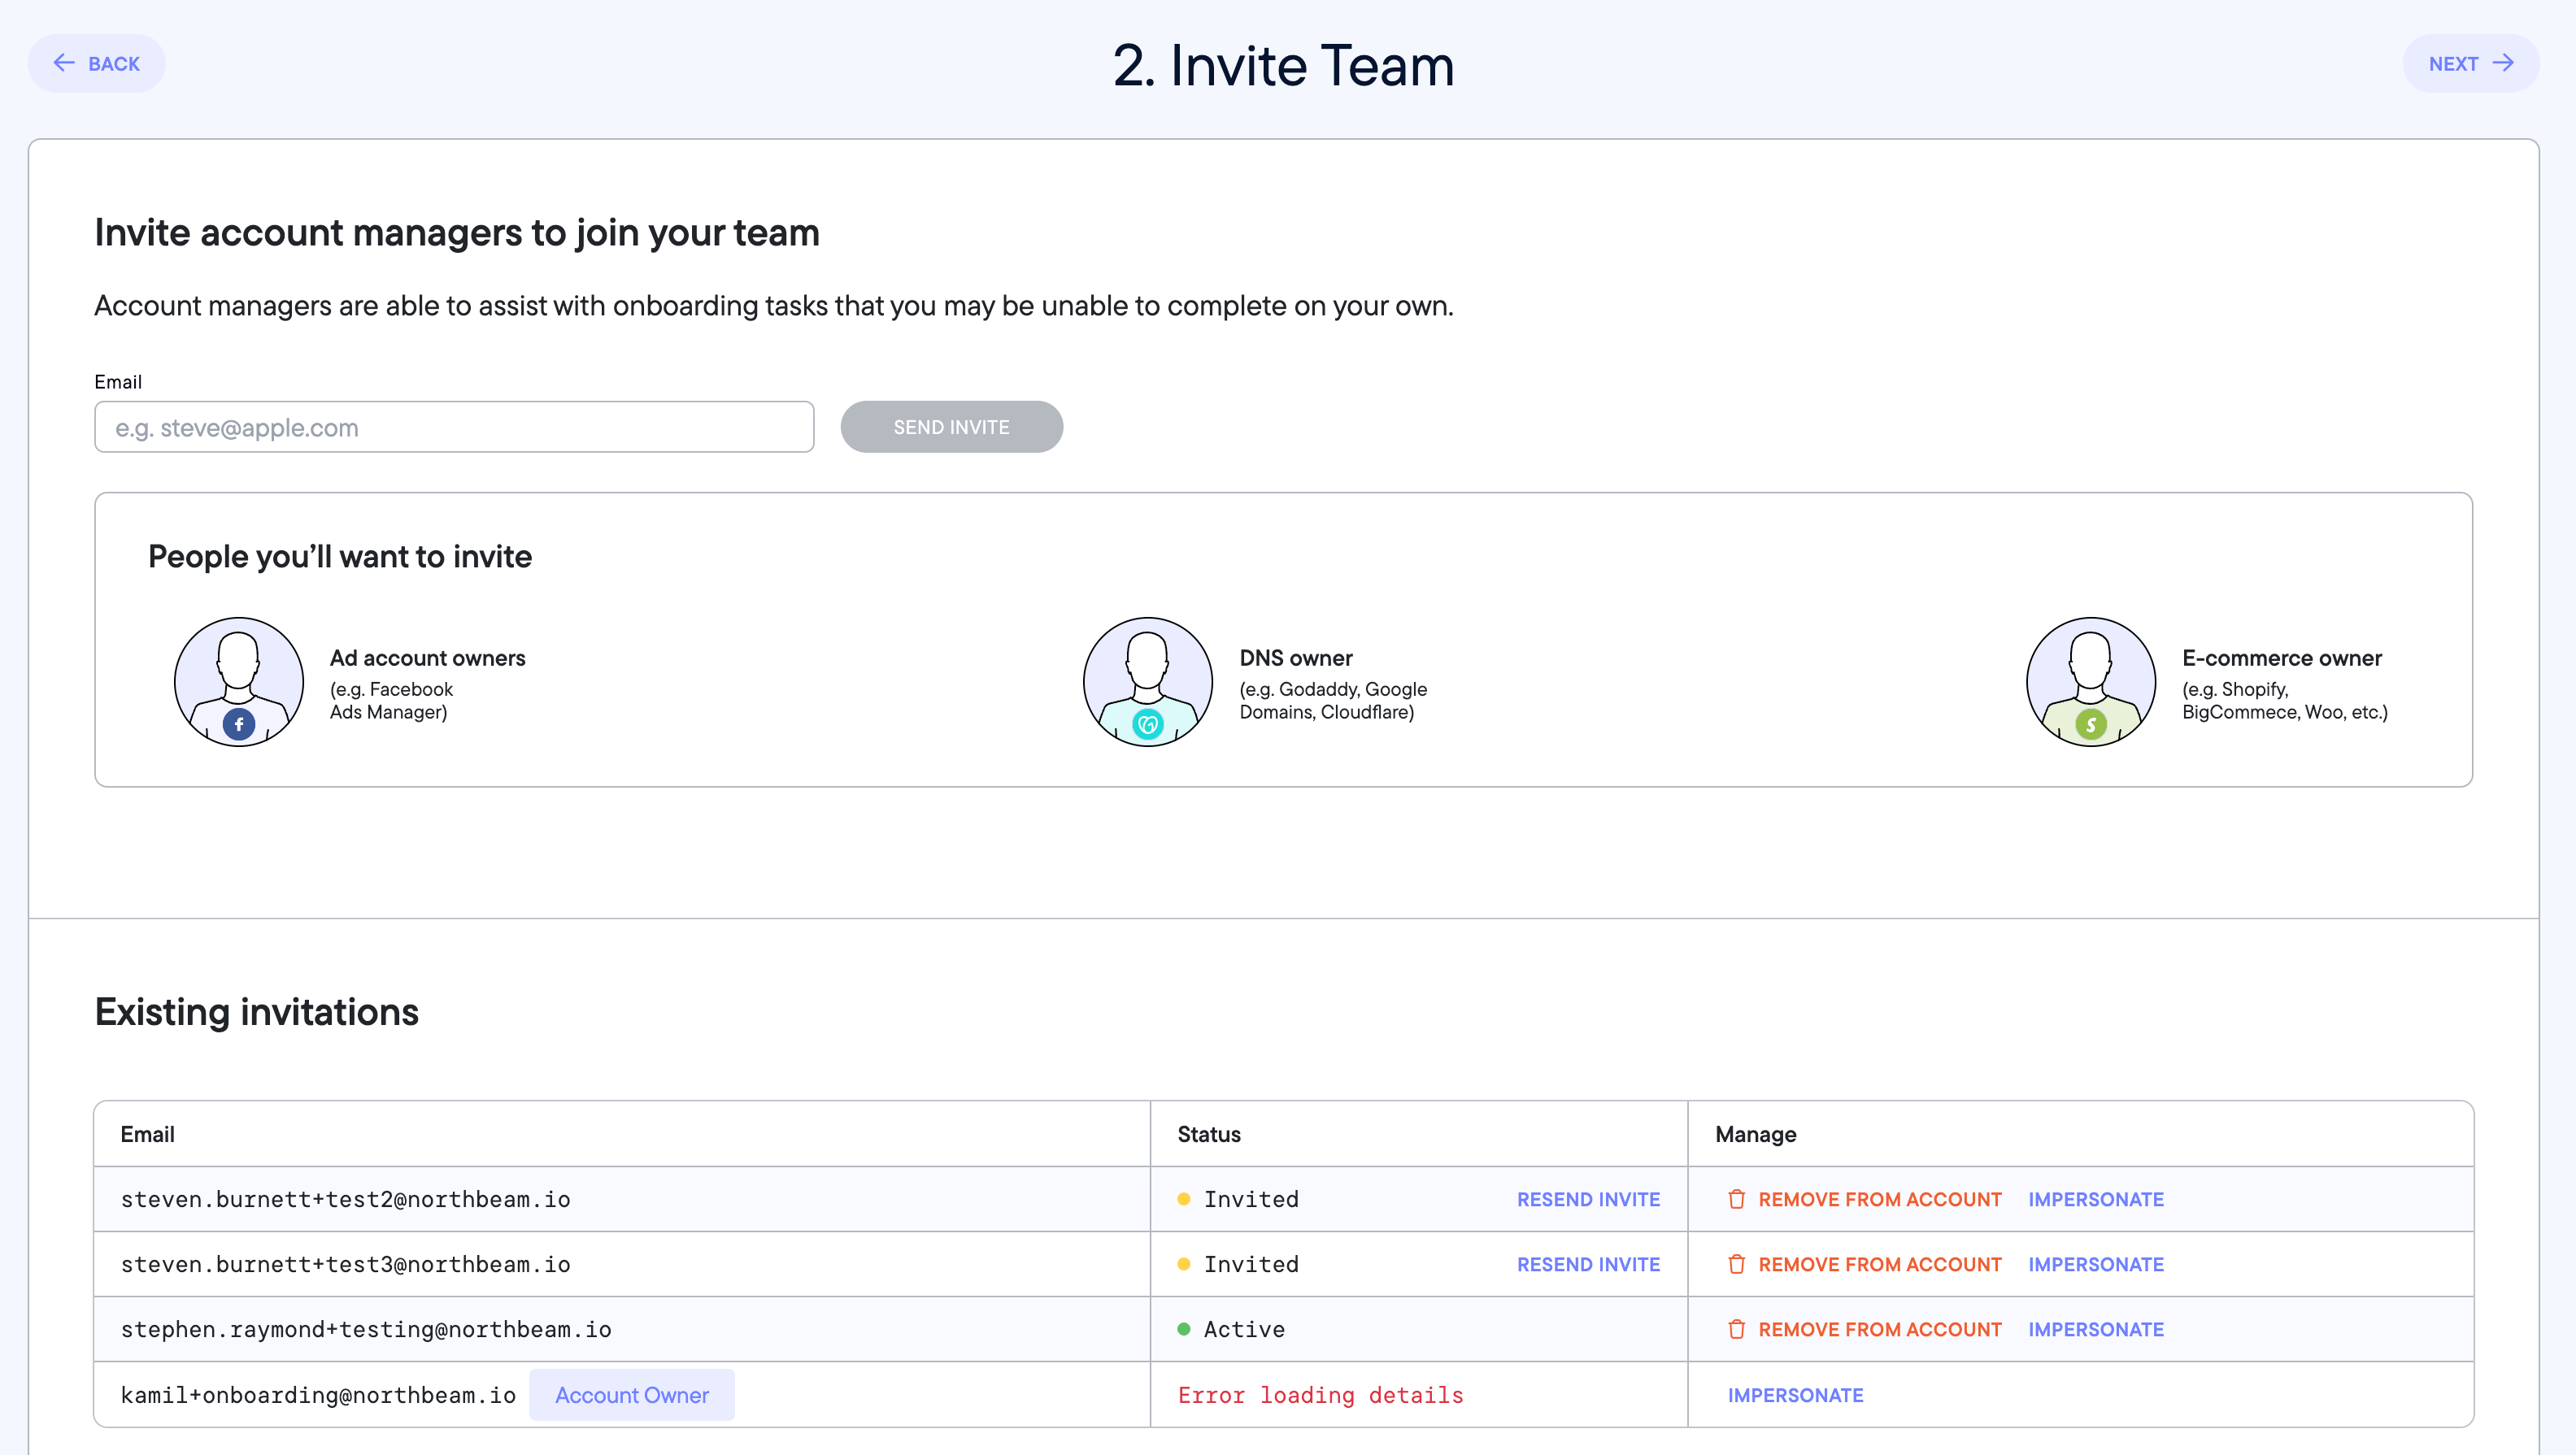Click the Existing invitations heading

(x=257, y=1012)
